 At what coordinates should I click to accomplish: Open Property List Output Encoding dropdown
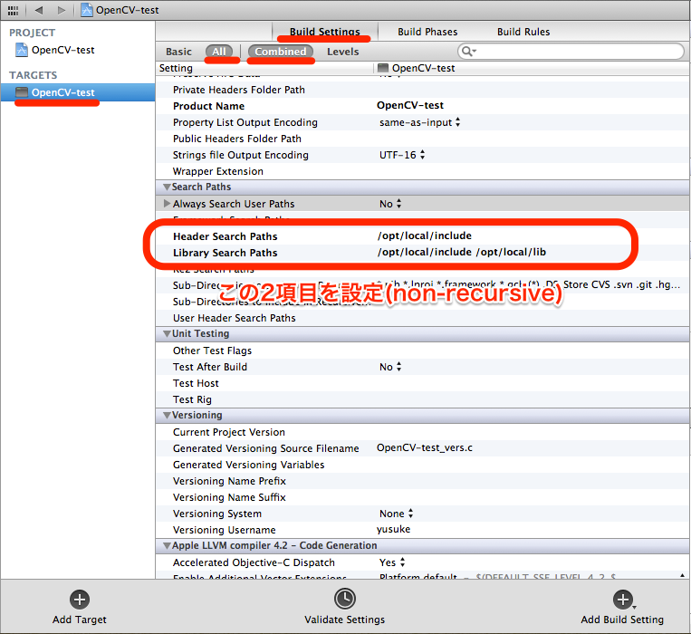[419, 122]
